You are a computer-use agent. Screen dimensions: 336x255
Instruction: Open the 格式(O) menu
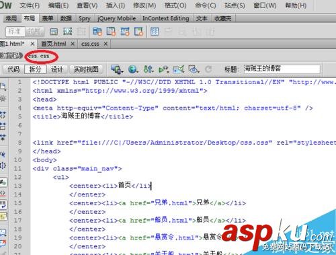175,5
